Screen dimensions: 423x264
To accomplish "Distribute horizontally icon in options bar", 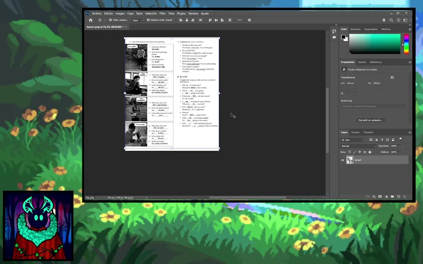I will coord(230,20).
